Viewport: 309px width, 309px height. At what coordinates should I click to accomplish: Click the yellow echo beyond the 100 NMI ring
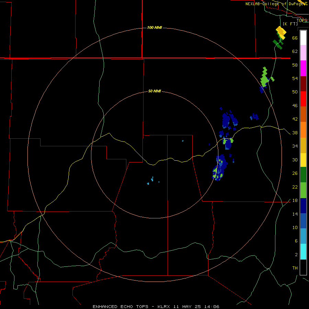pyautogui.click(x=281, y=32)
